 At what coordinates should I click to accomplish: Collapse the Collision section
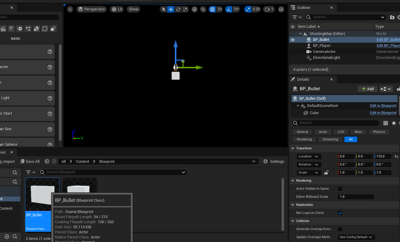(292, 221)
